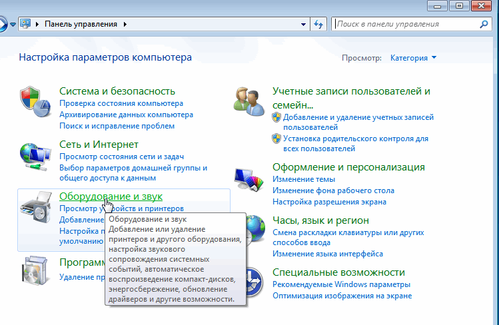Click the Programs disc box icon
This screenshot has width=499, height=325.
[35, 270]
